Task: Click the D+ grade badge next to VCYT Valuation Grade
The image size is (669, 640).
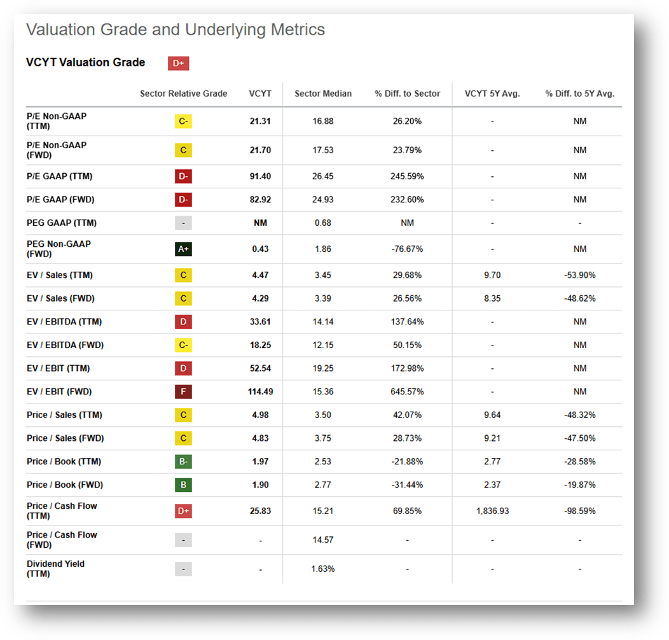Action: pyautogui.click(x=178, y=63)
